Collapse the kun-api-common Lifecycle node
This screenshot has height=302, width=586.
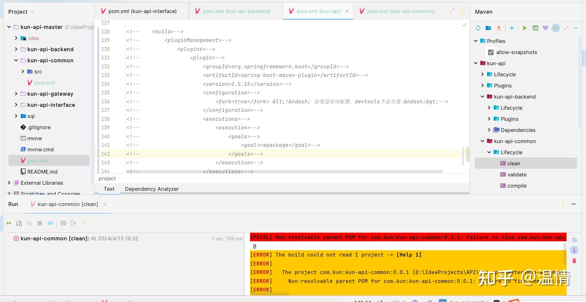point(489,152)
